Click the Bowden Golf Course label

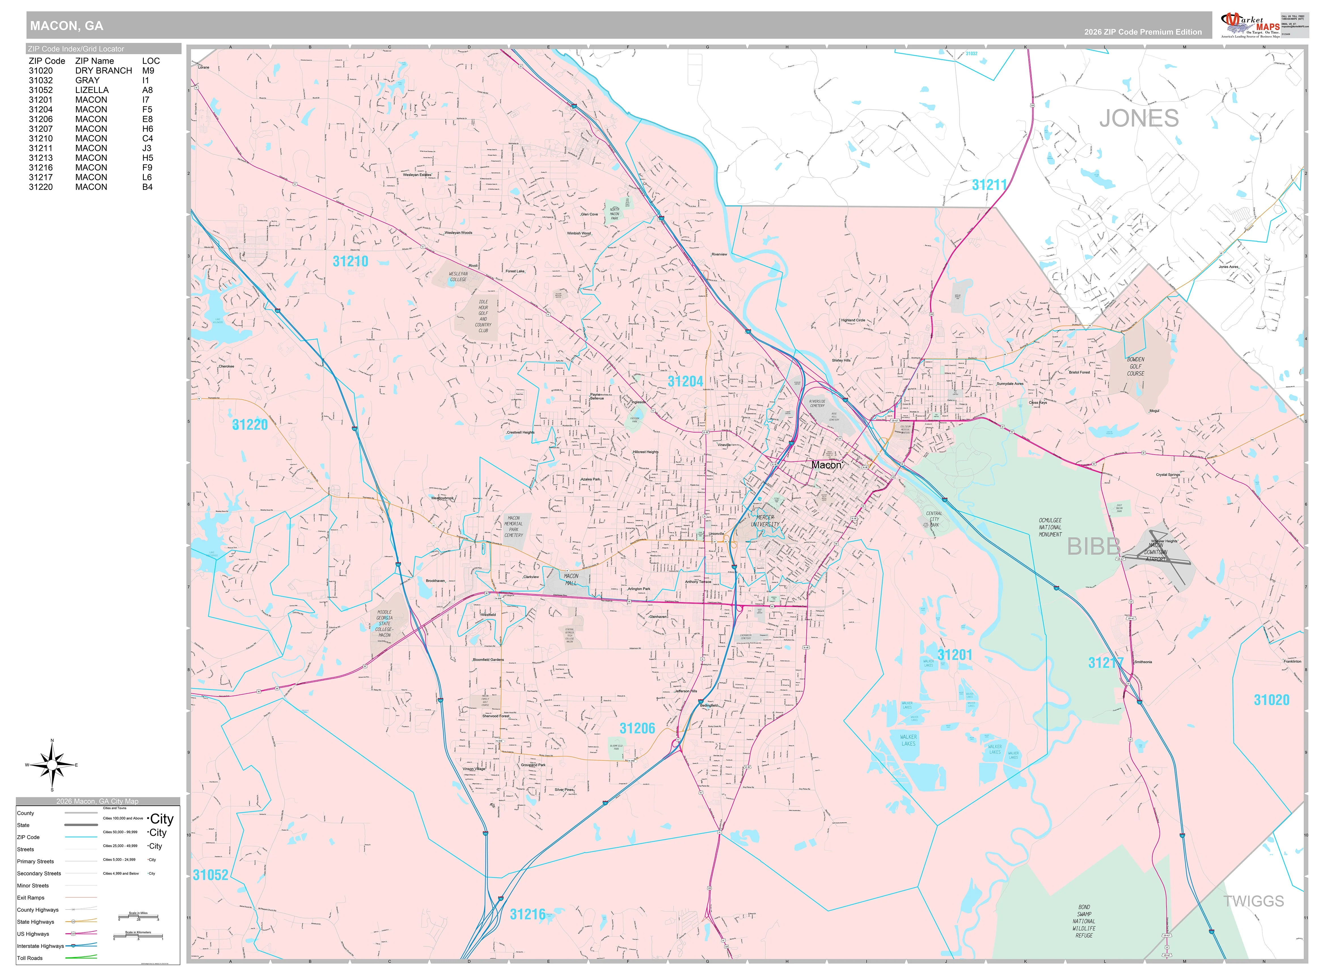click(x=1135, y=367)
